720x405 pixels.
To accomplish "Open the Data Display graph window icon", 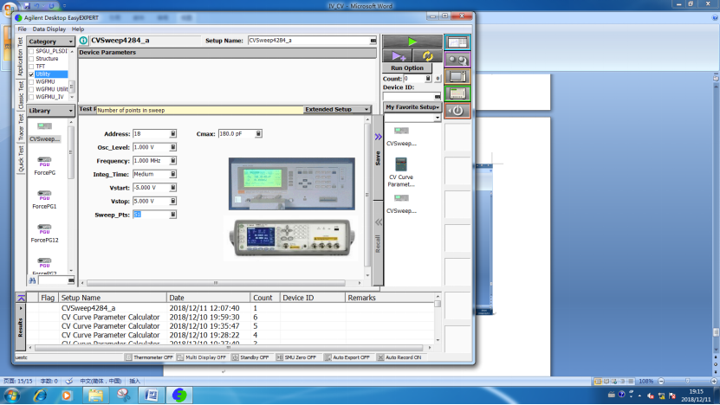I will 457,42.
